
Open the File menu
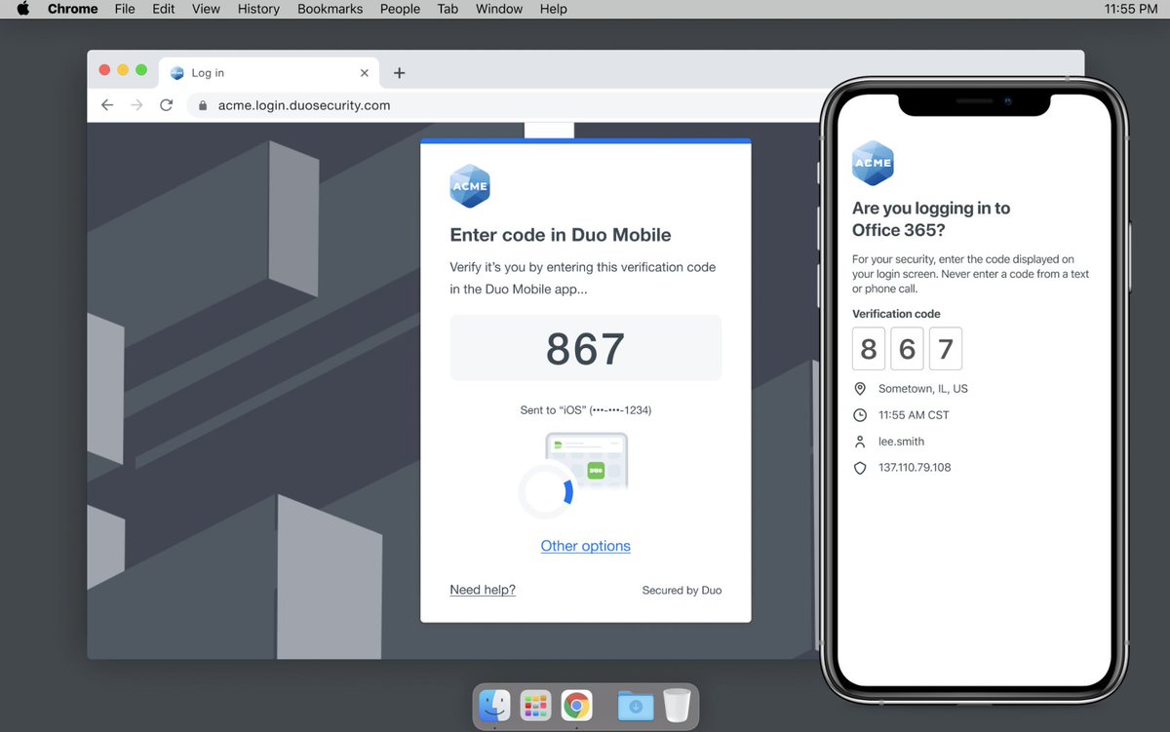point(125,9)
